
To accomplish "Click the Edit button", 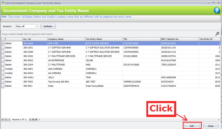I will click(x=192, y=126).
